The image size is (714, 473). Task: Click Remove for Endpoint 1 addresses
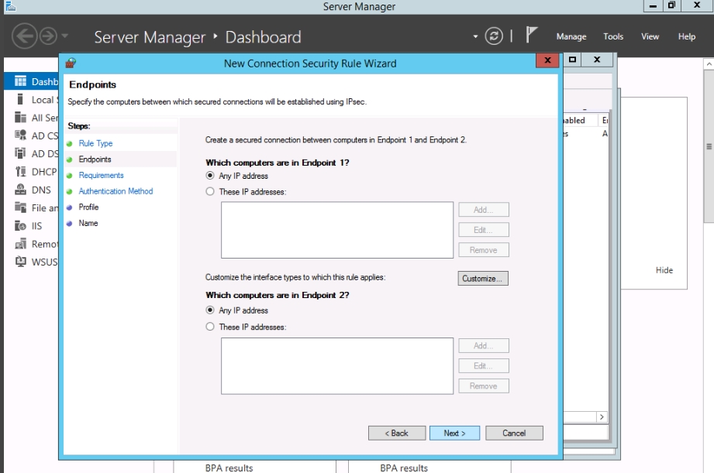point(484,250)
